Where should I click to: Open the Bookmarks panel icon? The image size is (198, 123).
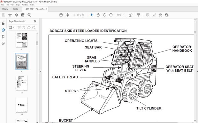(3, 37)
